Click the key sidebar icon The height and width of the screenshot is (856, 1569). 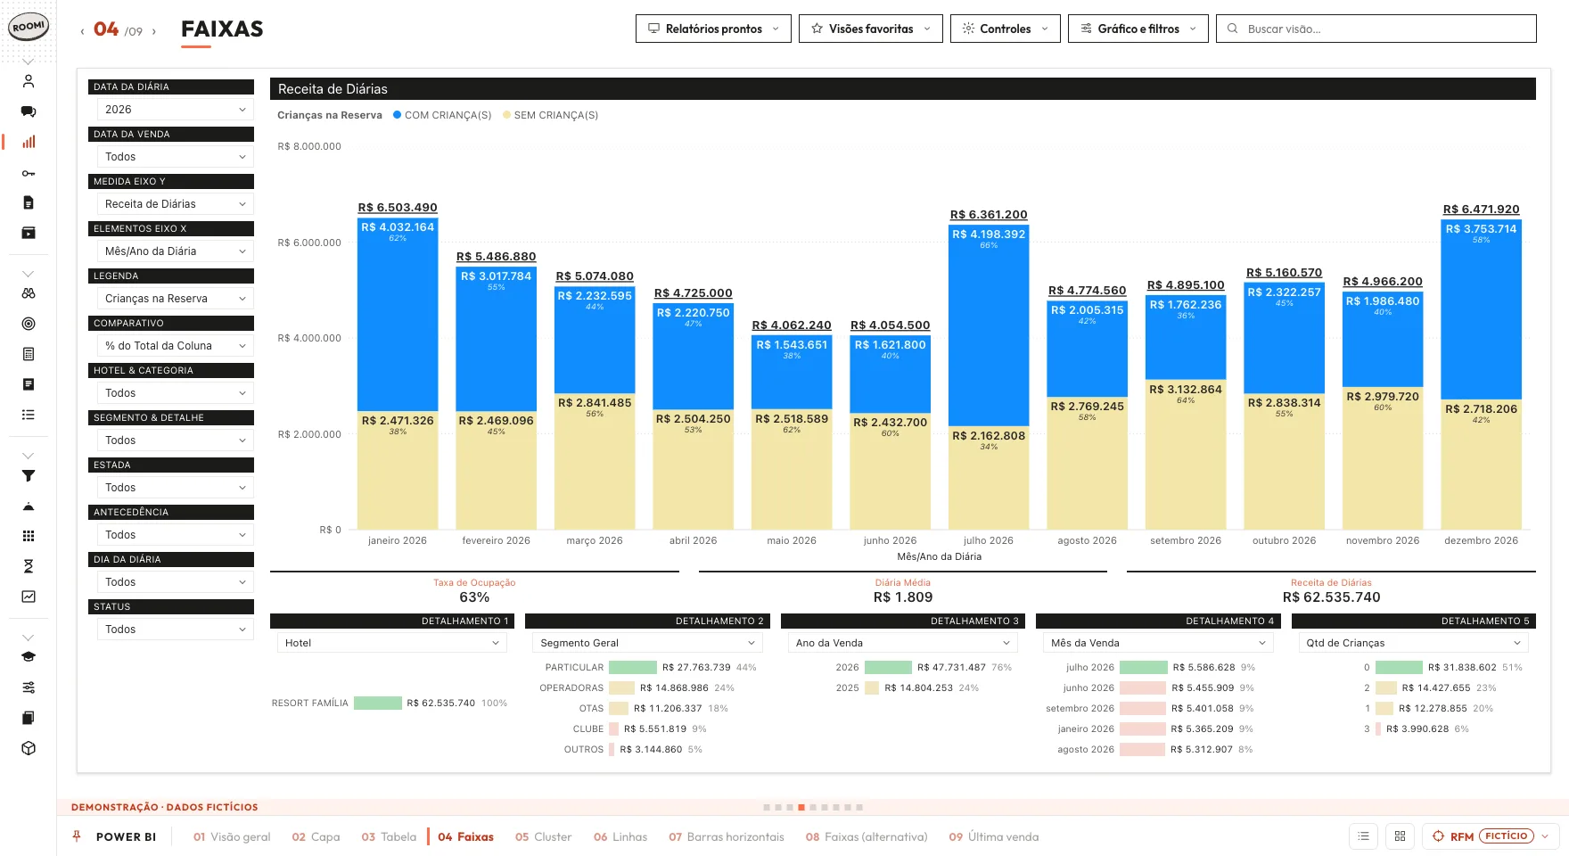pos(29,173)
